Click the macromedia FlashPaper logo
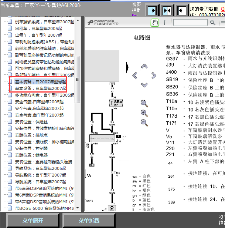This screenshot has width=225, height=228. coord(103,23)
